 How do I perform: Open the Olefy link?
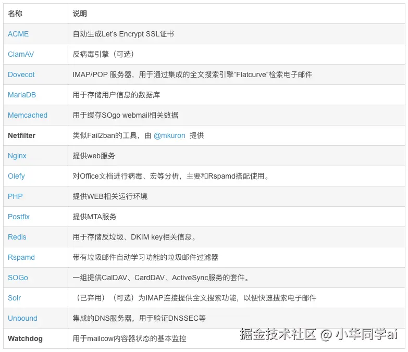[x=16, y=176]
